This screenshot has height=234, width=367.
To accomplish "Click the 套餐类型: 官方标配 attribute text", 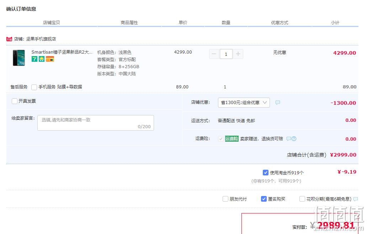I will click(x=116, y=60).
